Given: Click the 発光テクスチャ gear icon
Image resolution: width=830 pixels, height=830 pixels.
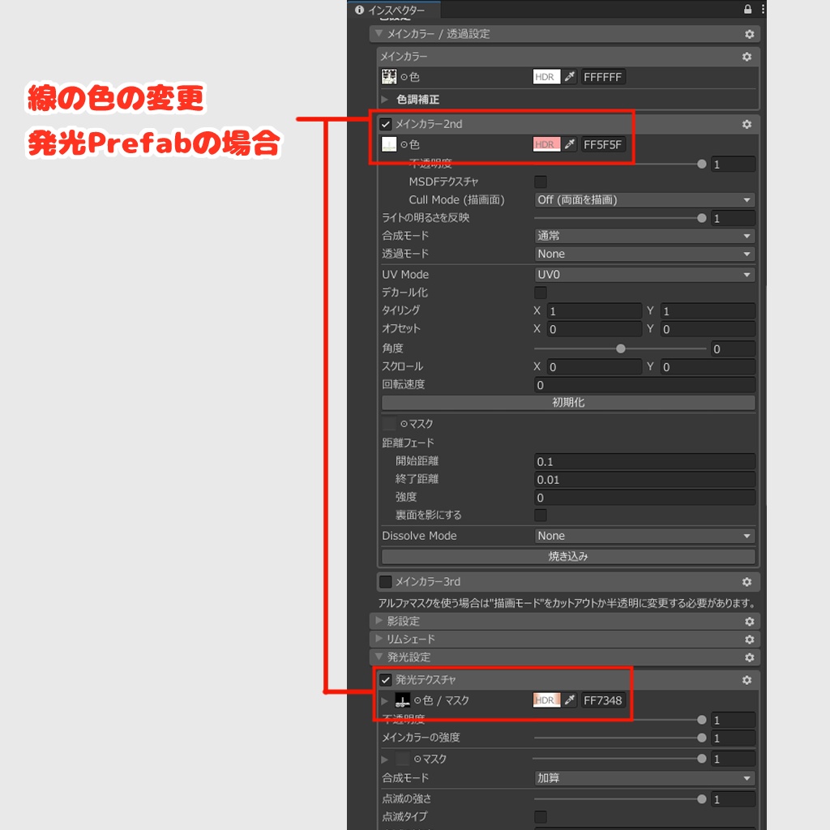Looking at the screenshot, I should 748,681.
